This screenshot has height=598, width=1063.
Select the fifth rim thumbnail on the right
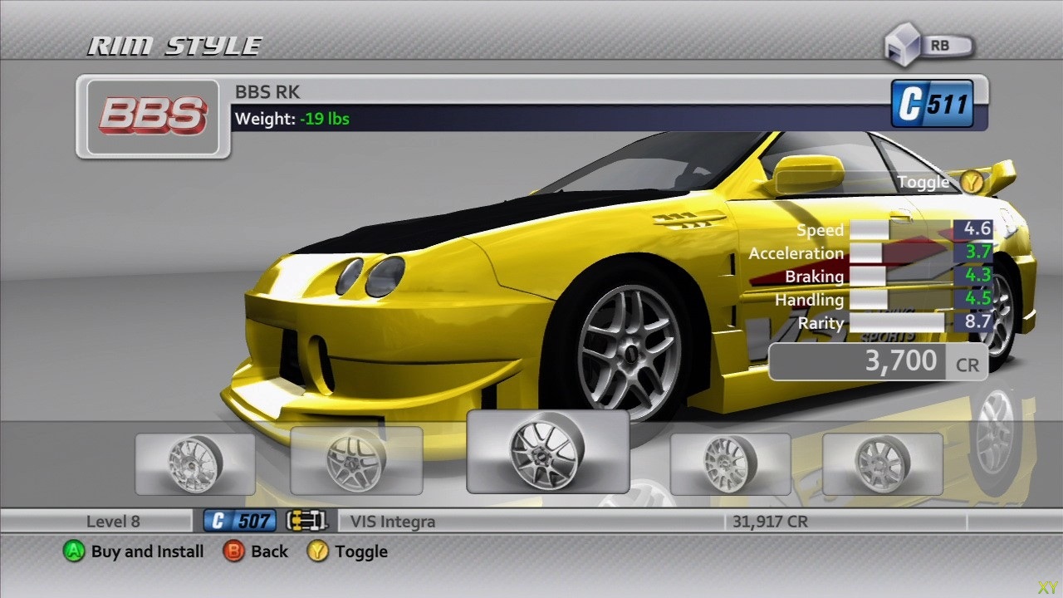pos(882,463)
